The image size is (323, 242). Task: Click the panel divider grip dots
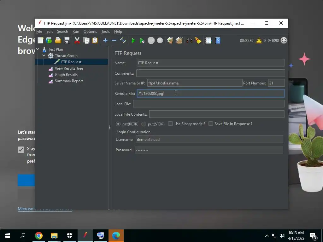tap(109, 128)
